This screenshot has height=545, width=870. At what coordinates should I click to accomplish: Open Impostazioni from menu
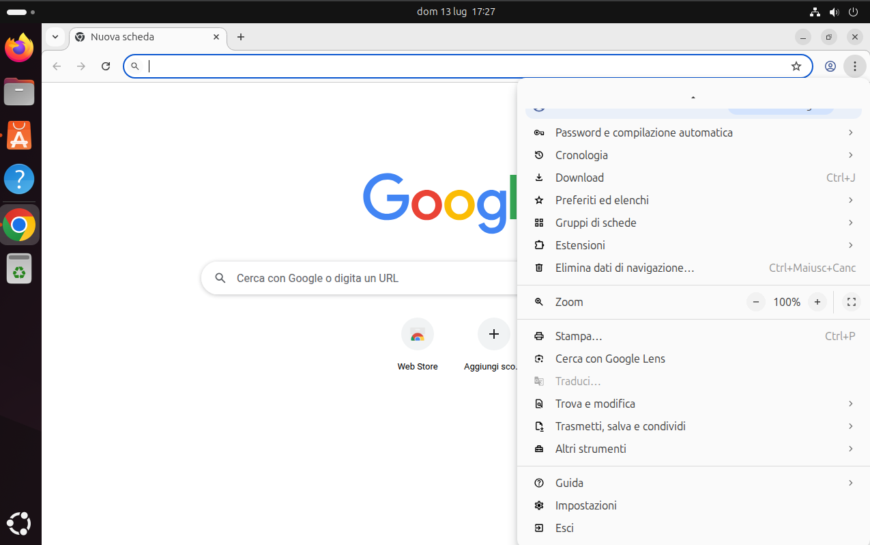coord(693,505)
